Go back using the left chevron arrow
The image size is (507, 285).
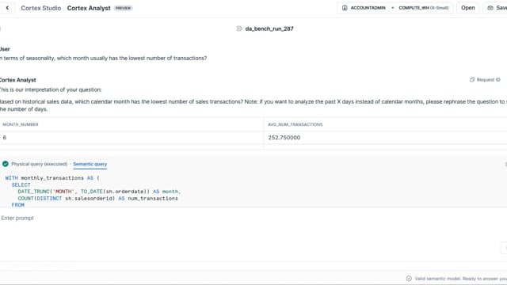(7, 8)
